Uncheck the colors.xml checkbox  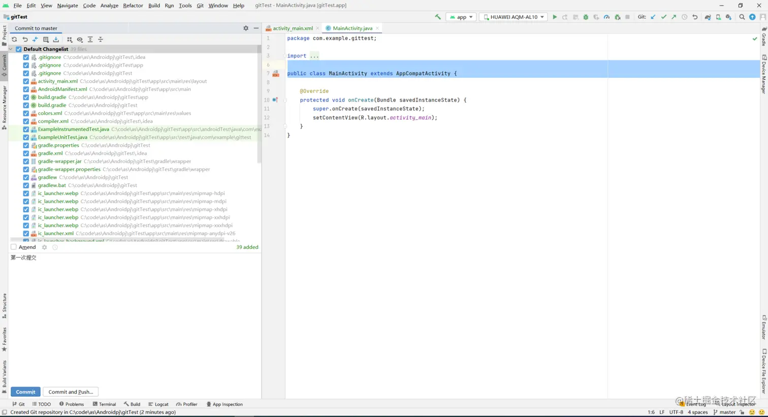26,113
